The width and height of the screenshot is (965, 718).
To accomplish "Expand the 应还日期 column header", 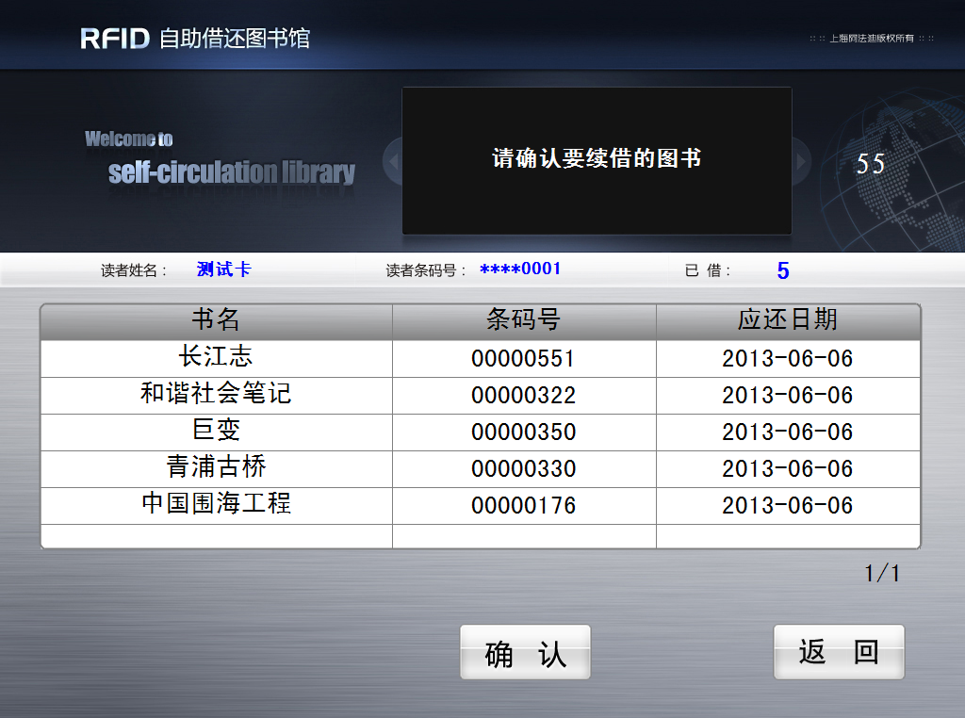I will click(x=789, y=321).
